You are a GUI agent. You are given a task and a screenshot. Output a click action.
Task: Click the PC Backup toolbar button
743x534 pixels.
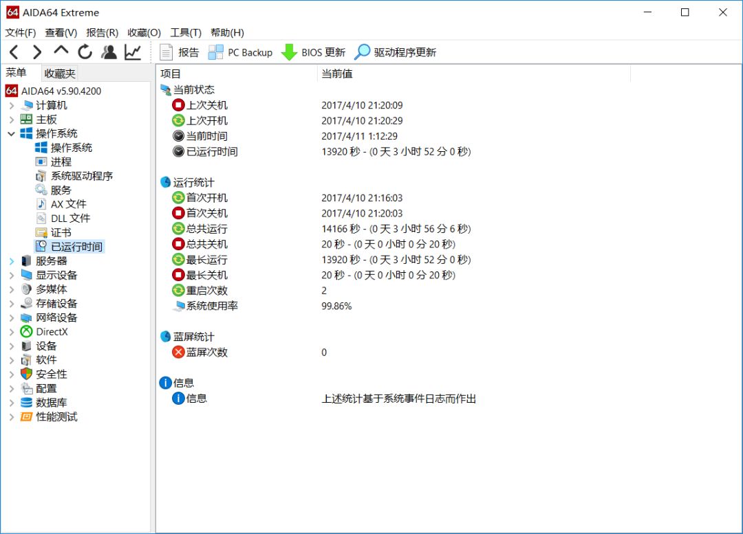click(x=240, y=52)
